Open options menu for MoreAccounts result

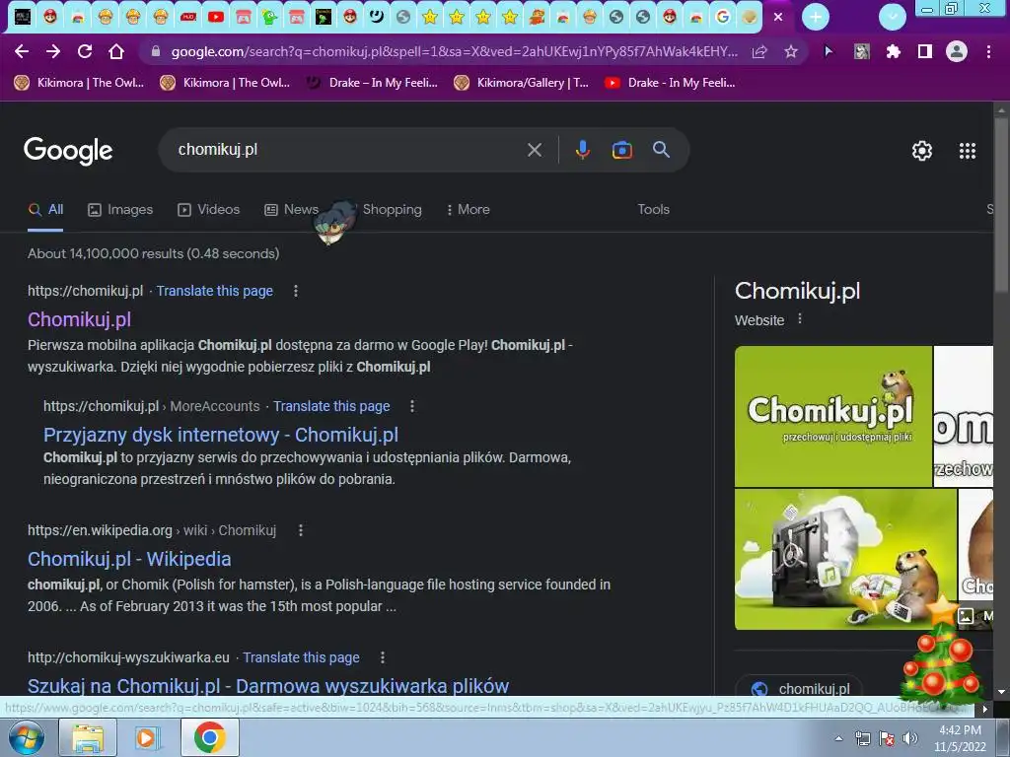(x=412, y=406)
